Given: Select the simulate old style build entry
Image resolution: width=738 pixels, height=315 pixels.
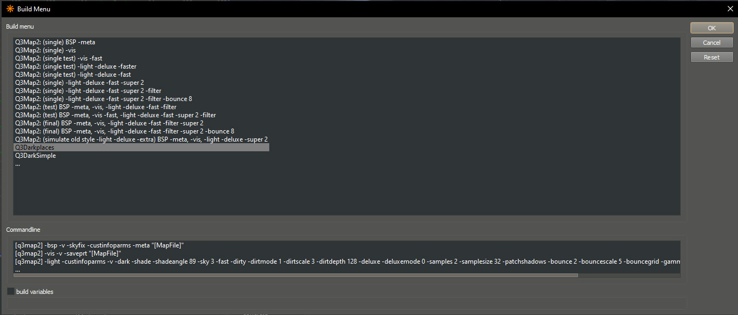Looking at the screenshot, I should tap(142, 139).
